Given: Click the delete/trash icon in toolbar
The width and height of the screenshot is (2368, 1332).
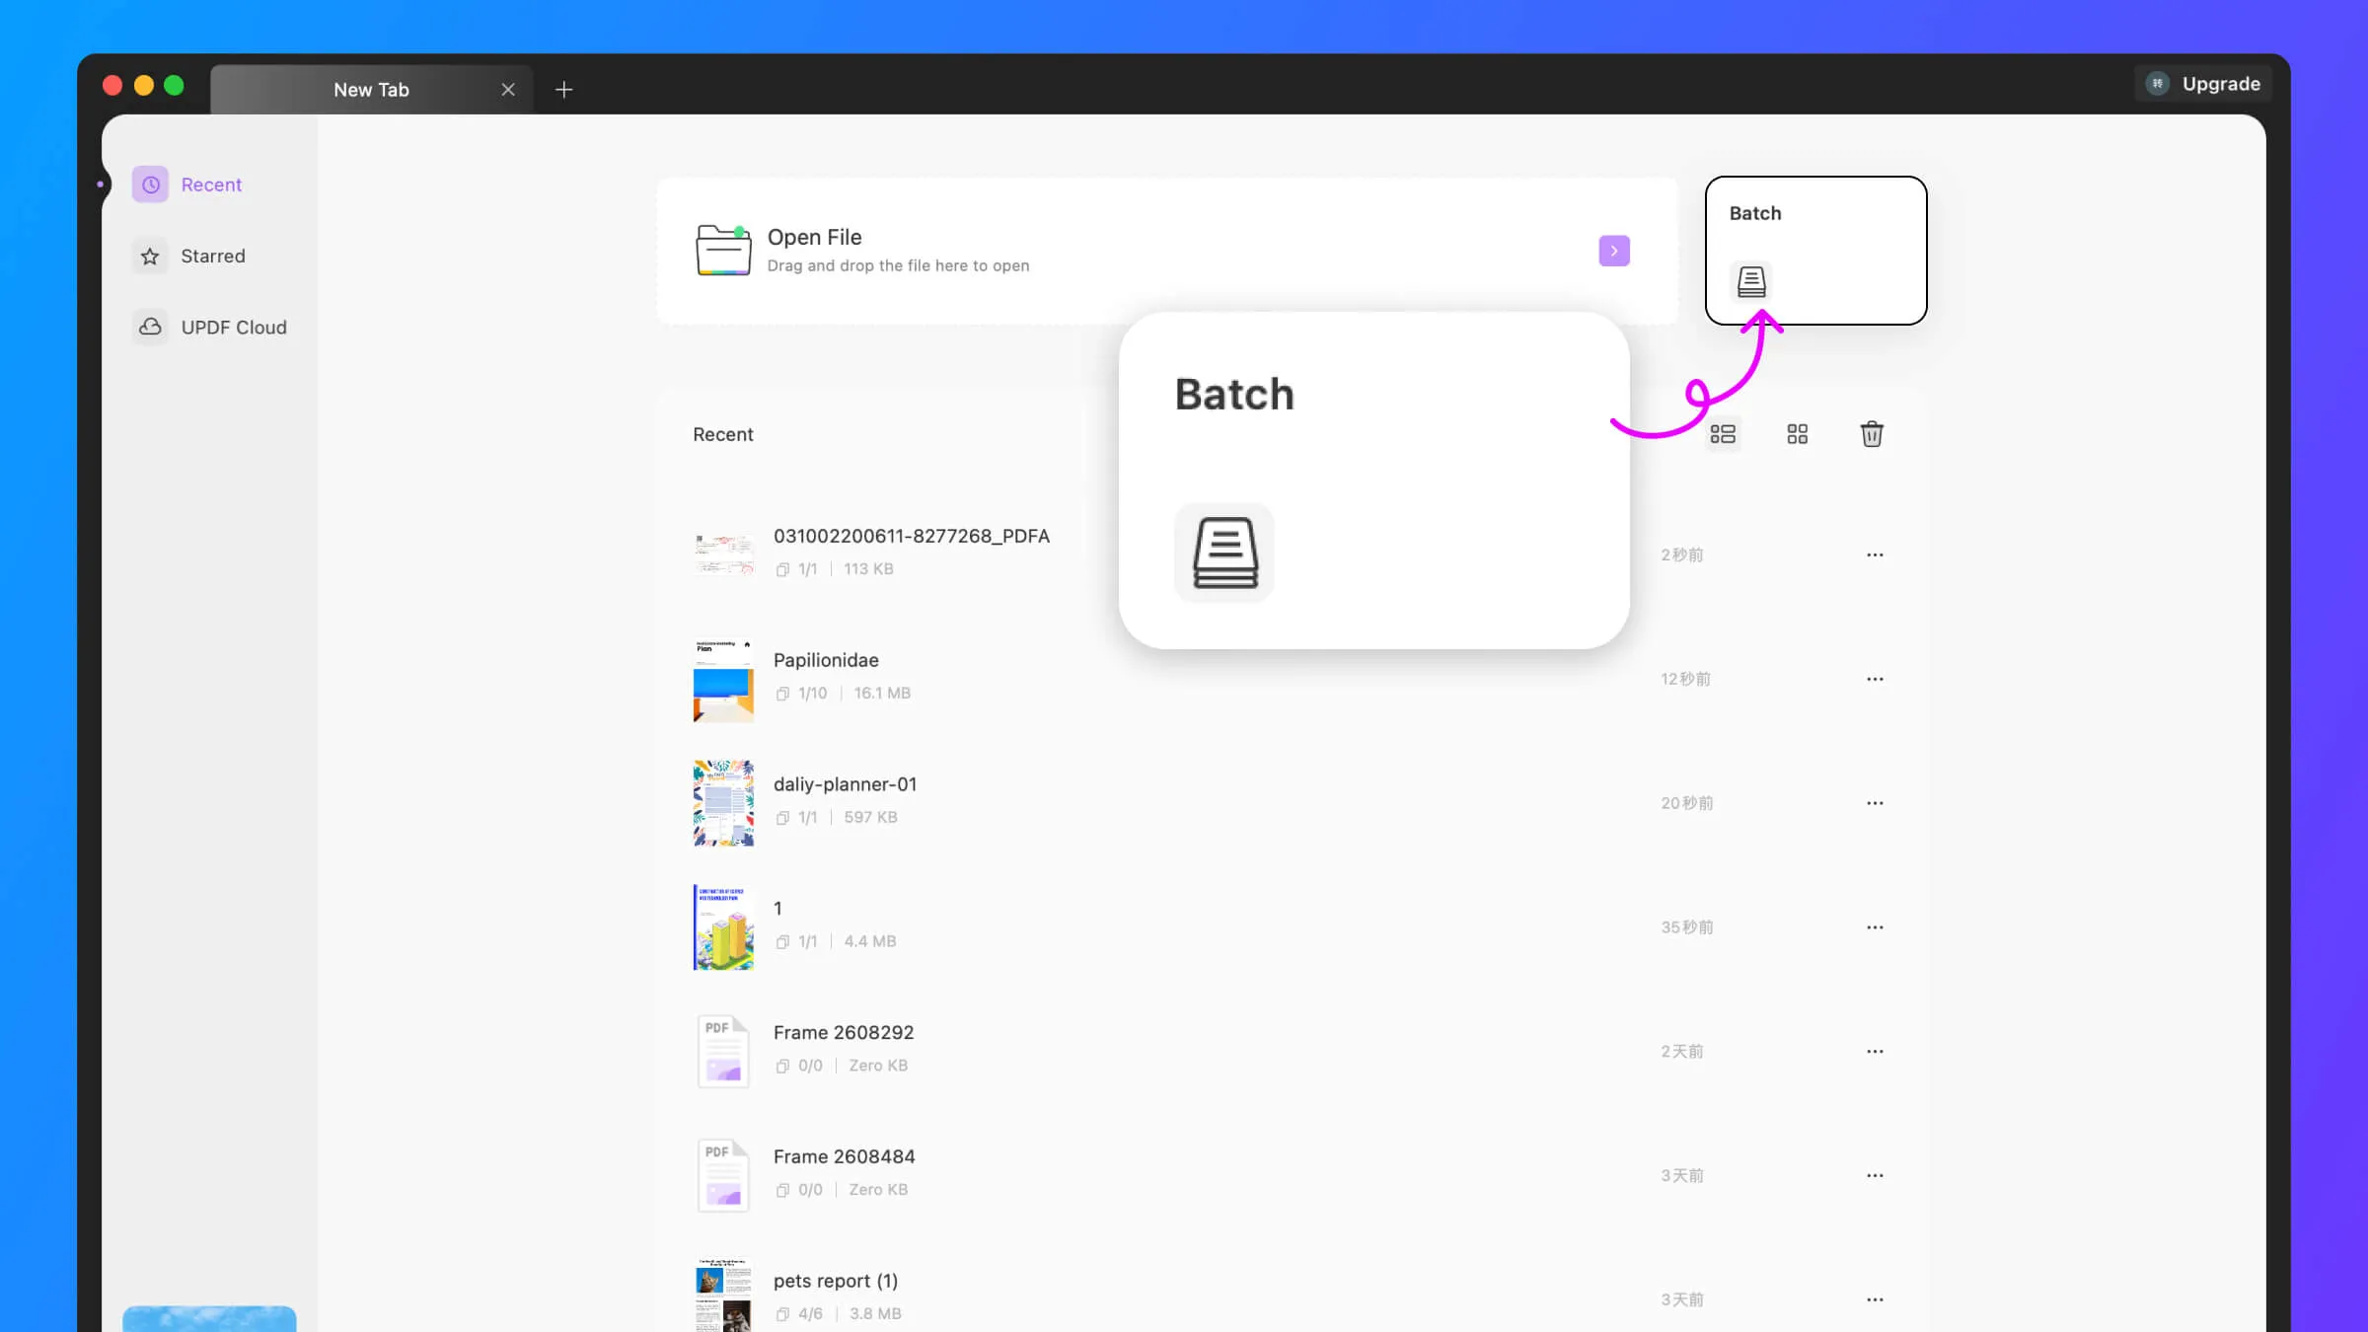Looking at the screenshot, I should (x=1872, y=434).
